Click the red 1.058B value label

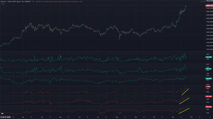[208, 86]
